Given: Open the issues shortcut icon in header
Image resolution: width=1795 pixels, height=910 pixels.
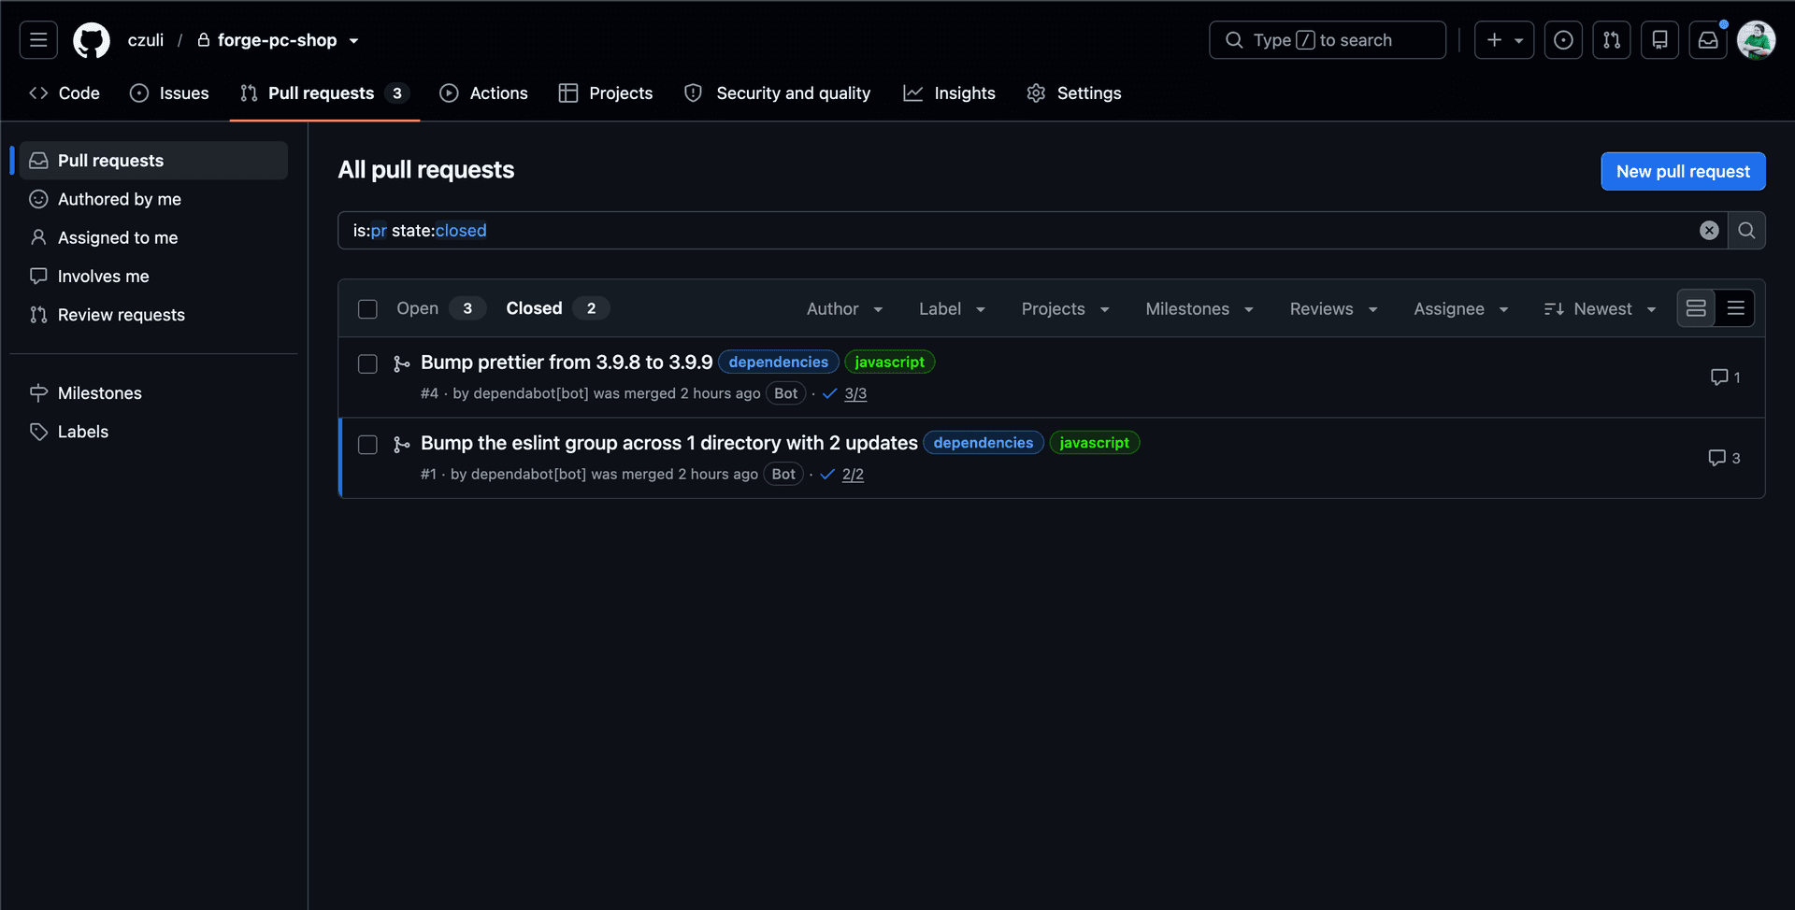Looking at the screenshot, I should pyautogui.click(x=1563, y=40).
